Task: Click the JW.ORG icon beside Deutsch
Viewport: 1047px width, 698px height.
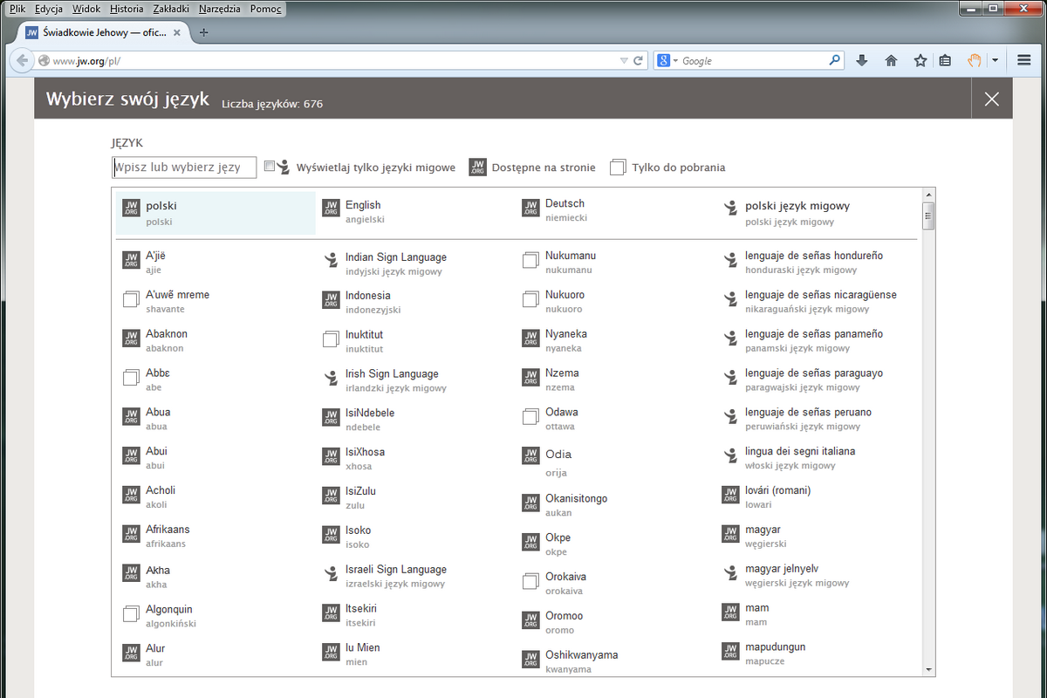Action: (x=530, y=208)
